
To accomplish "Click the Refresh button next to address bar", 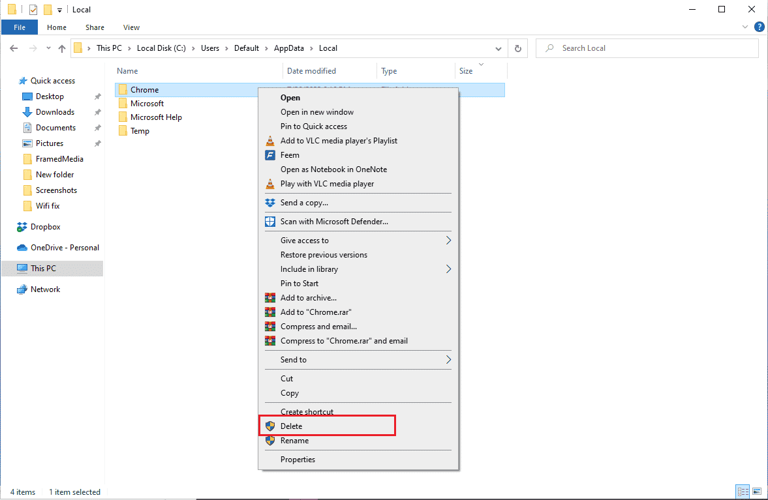I will click(518, 48).
